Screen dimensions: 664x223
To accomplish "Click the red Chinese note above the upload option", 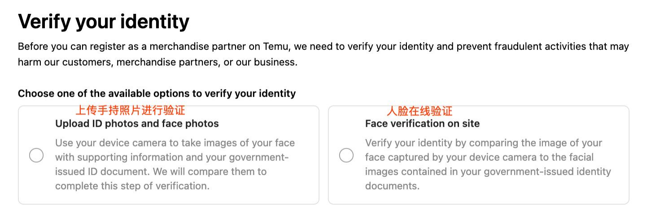I will tap(131, 110).
